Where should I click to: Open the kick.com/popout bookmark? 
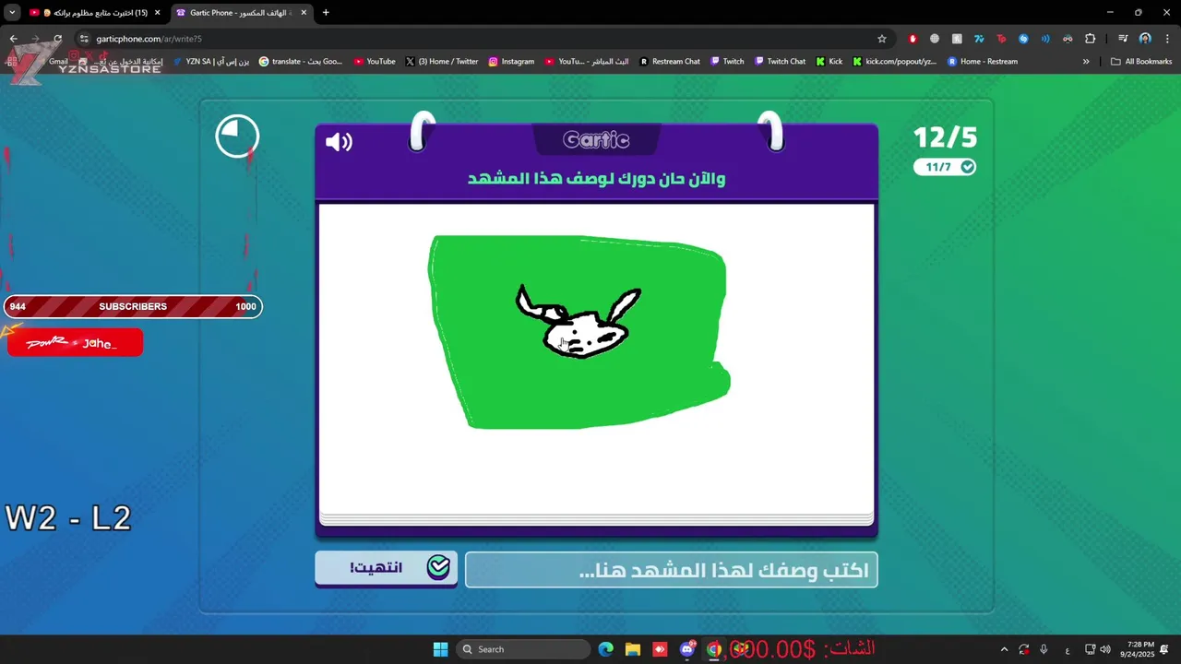point(895,62)
